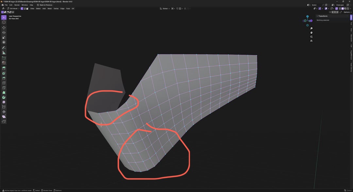Open the Edit Mode dropdown
This screenshot has width=353, height=192.
[x=13, y=9]
